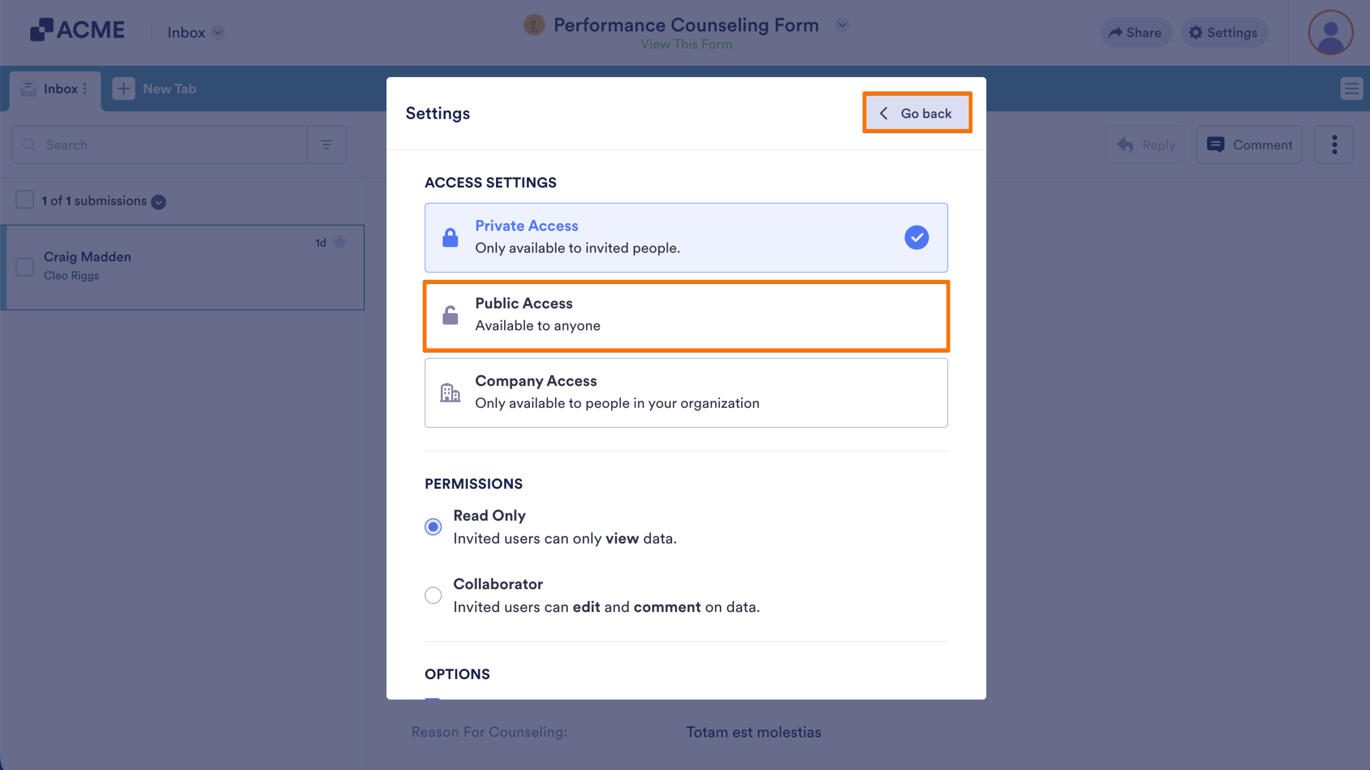Open the Performance Counseling Form title dropdown

[x=842, y=25]
